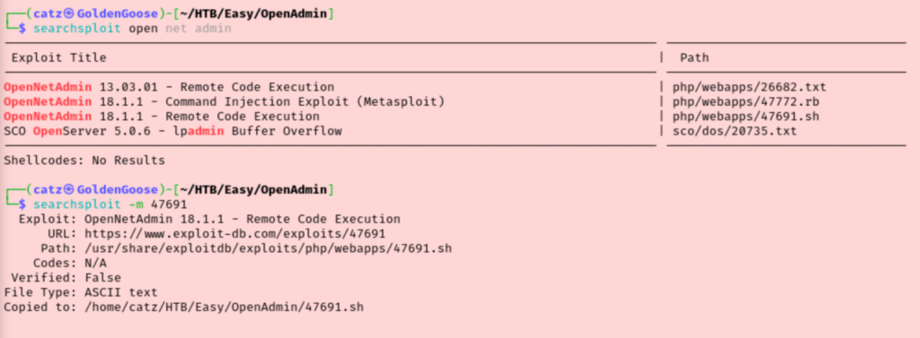This screenshot has width=920, height=338.
Task: Click the Command Injection Exploit (Metasploit) title
Action: [312, 102]
